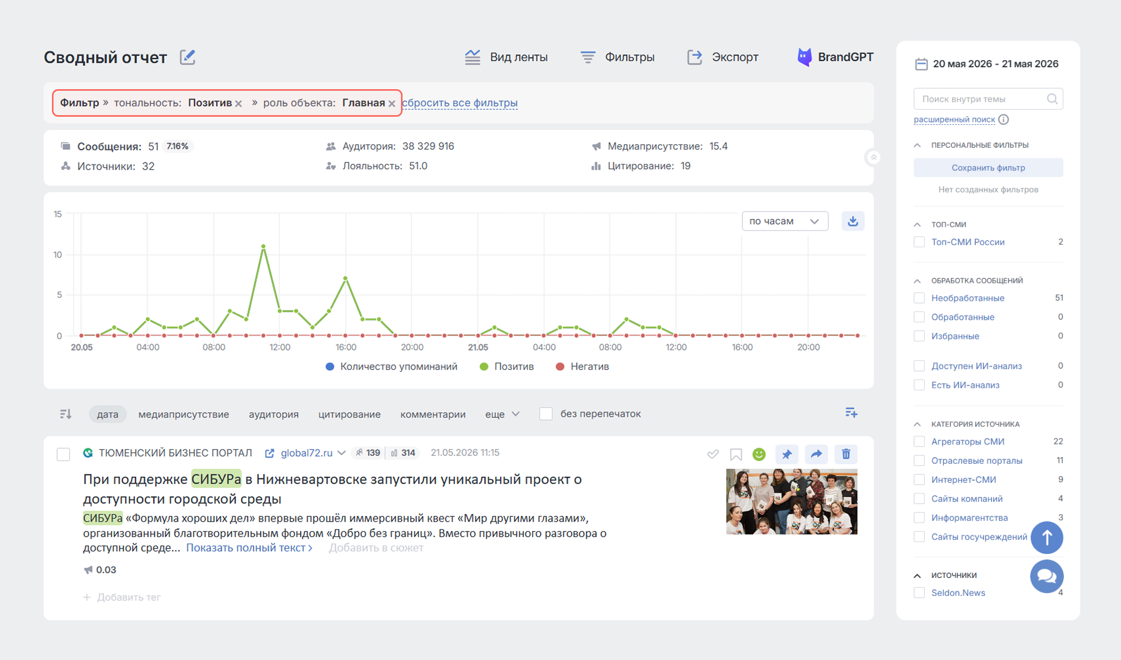Click Сохранить фильтр button
The height and width of the screenshot is (660, 1121).
pos(988,168)
